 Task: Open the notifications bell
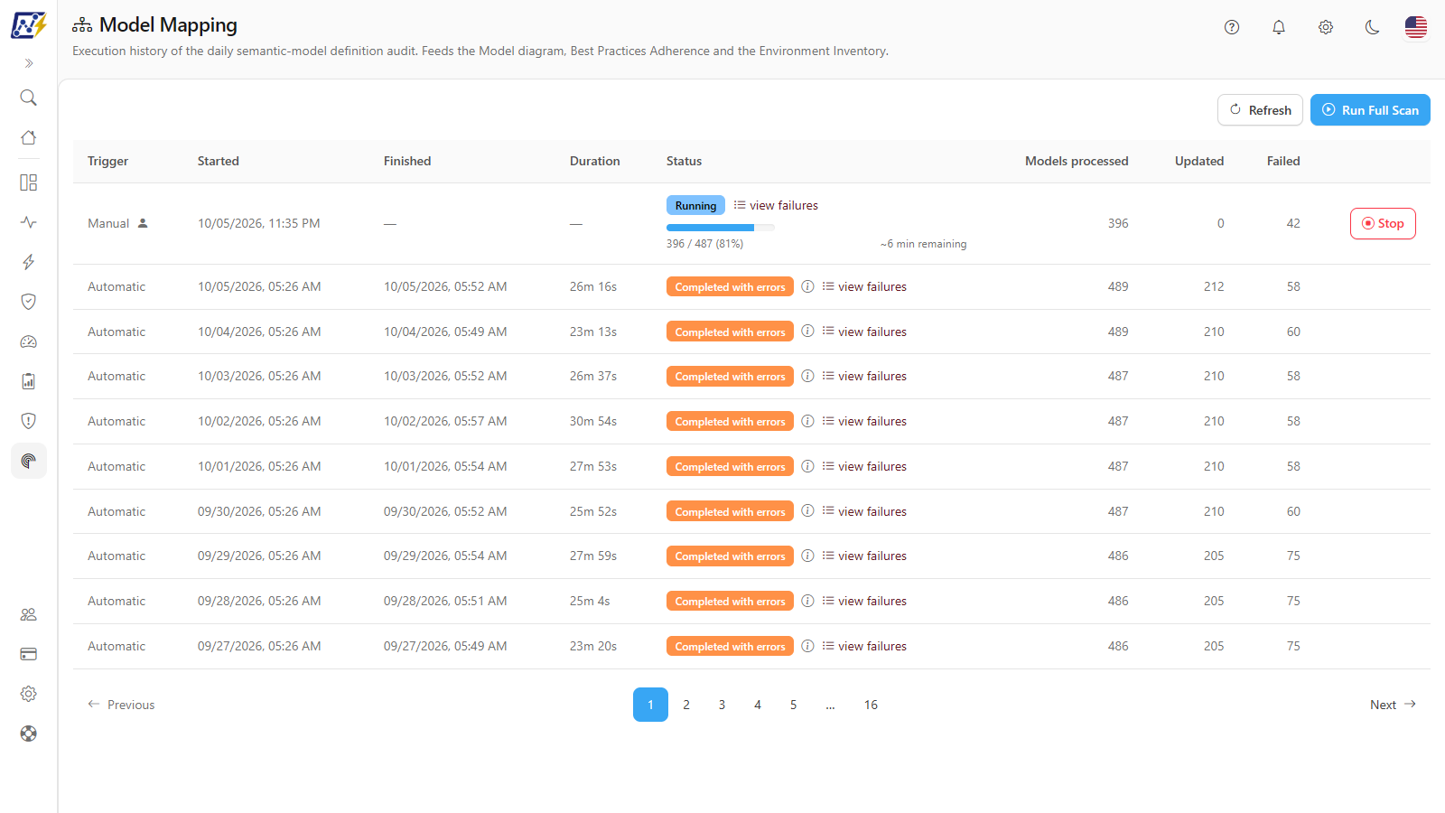1279,27
